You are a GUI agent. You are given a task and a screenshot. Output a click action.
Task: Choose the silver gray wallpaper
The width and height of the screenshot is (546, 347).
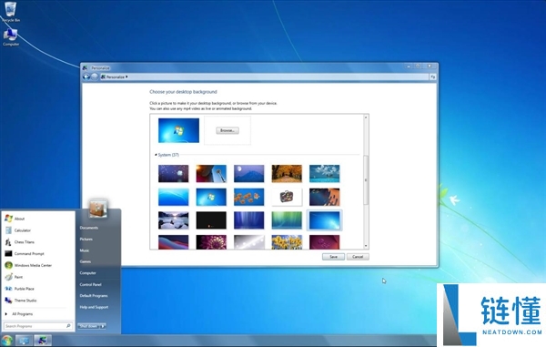[x=249, y=241]
